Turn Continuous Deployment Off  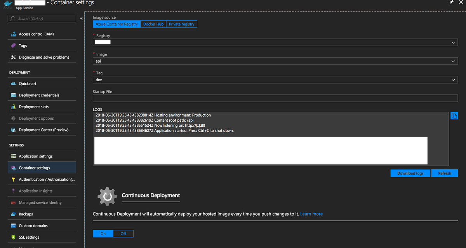(x=123, y=234)
